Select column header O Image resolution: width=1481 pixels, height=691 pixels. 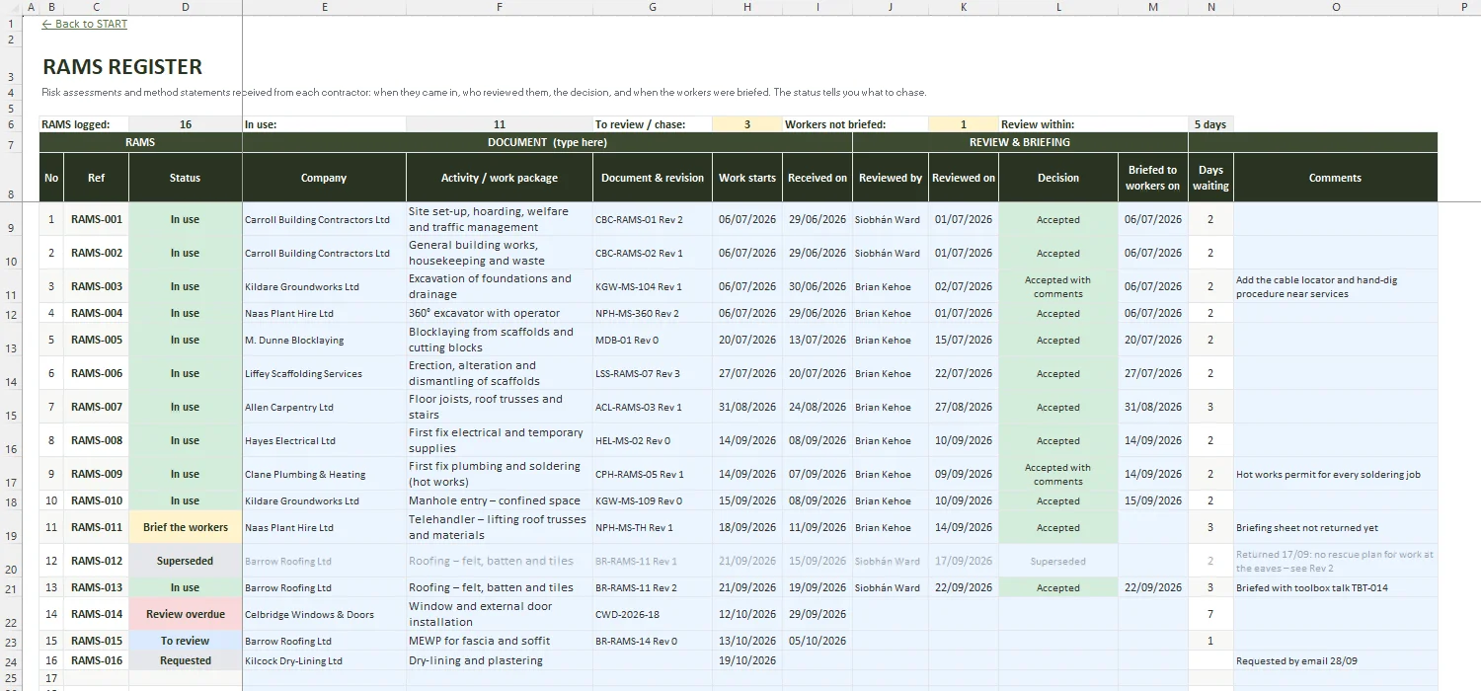[x=1335, y=7]
